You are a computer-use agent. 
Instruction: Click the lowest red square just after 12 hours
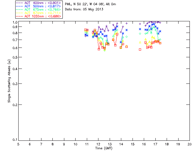(99, 49)
